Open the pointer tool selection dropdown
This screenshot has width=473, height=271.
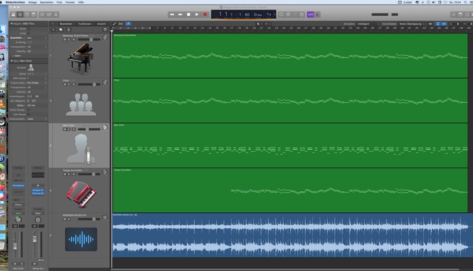[259, 24]
